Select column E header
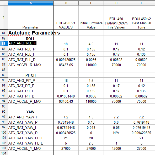The image size is (155, 155). tap(142, 3)
